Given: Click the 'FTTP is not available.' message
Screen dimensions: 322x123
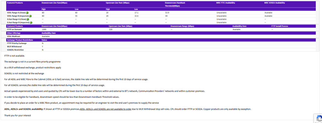Looking at the screenshot, I should pyautogui.click(x=15, y=56).
